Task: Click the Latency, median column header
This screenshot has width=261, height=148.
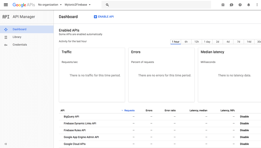Action: point(198,110)
